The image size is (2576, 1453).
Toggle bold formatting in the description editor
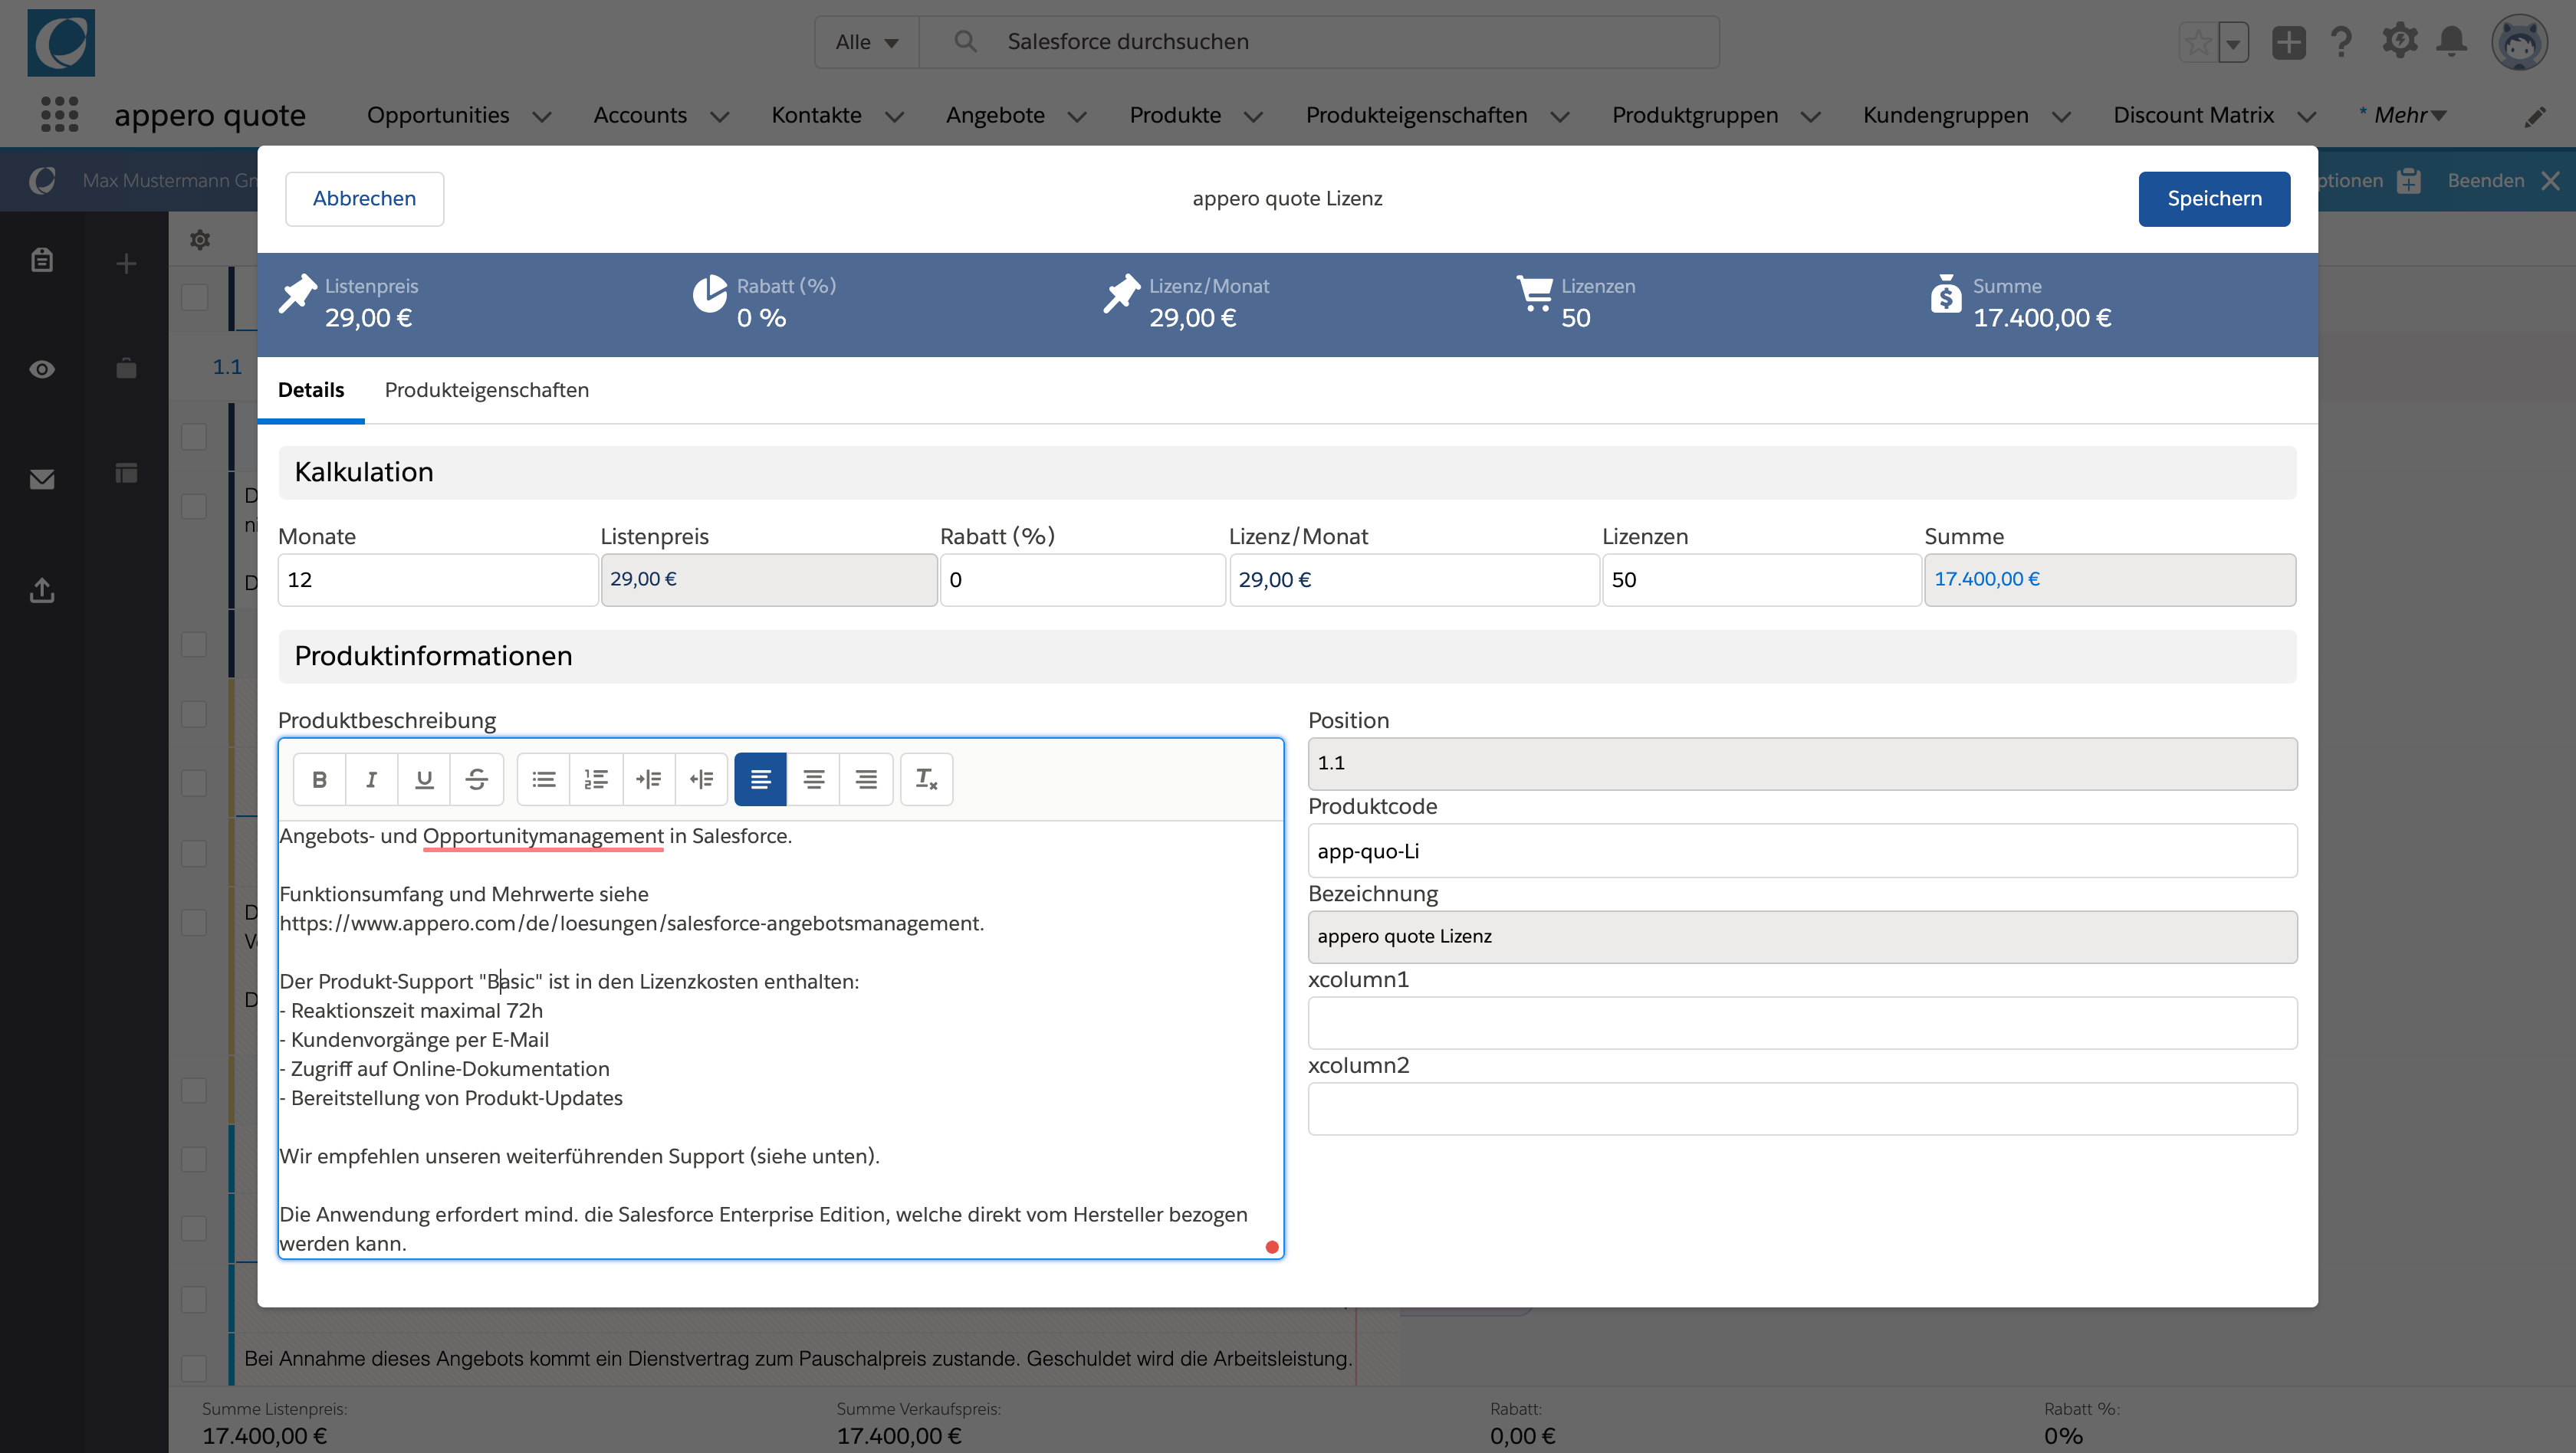pos(319,779)
